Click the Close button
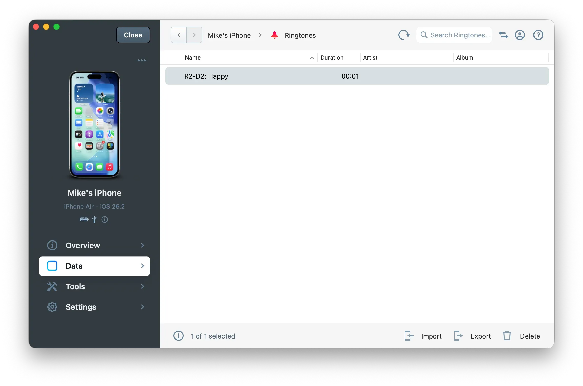 point(133,35)
